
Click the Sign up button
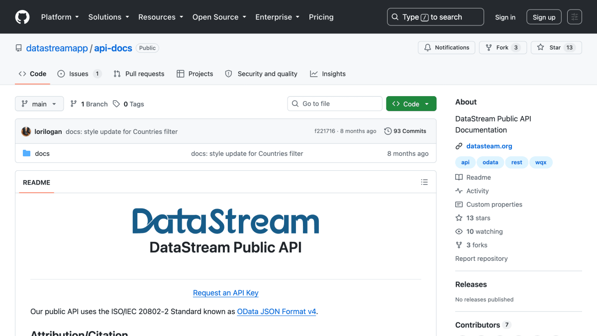coord(544,17)
